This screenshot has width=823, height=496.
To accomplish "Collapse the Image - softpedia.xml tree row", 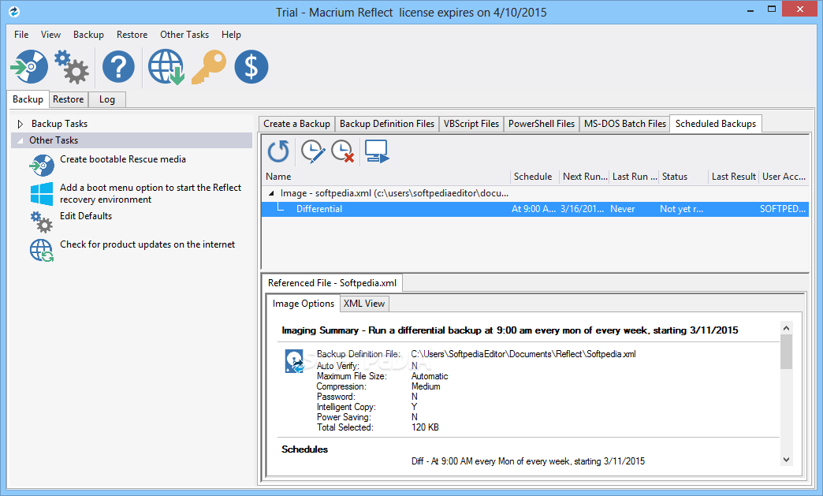I will coord(271,193).
